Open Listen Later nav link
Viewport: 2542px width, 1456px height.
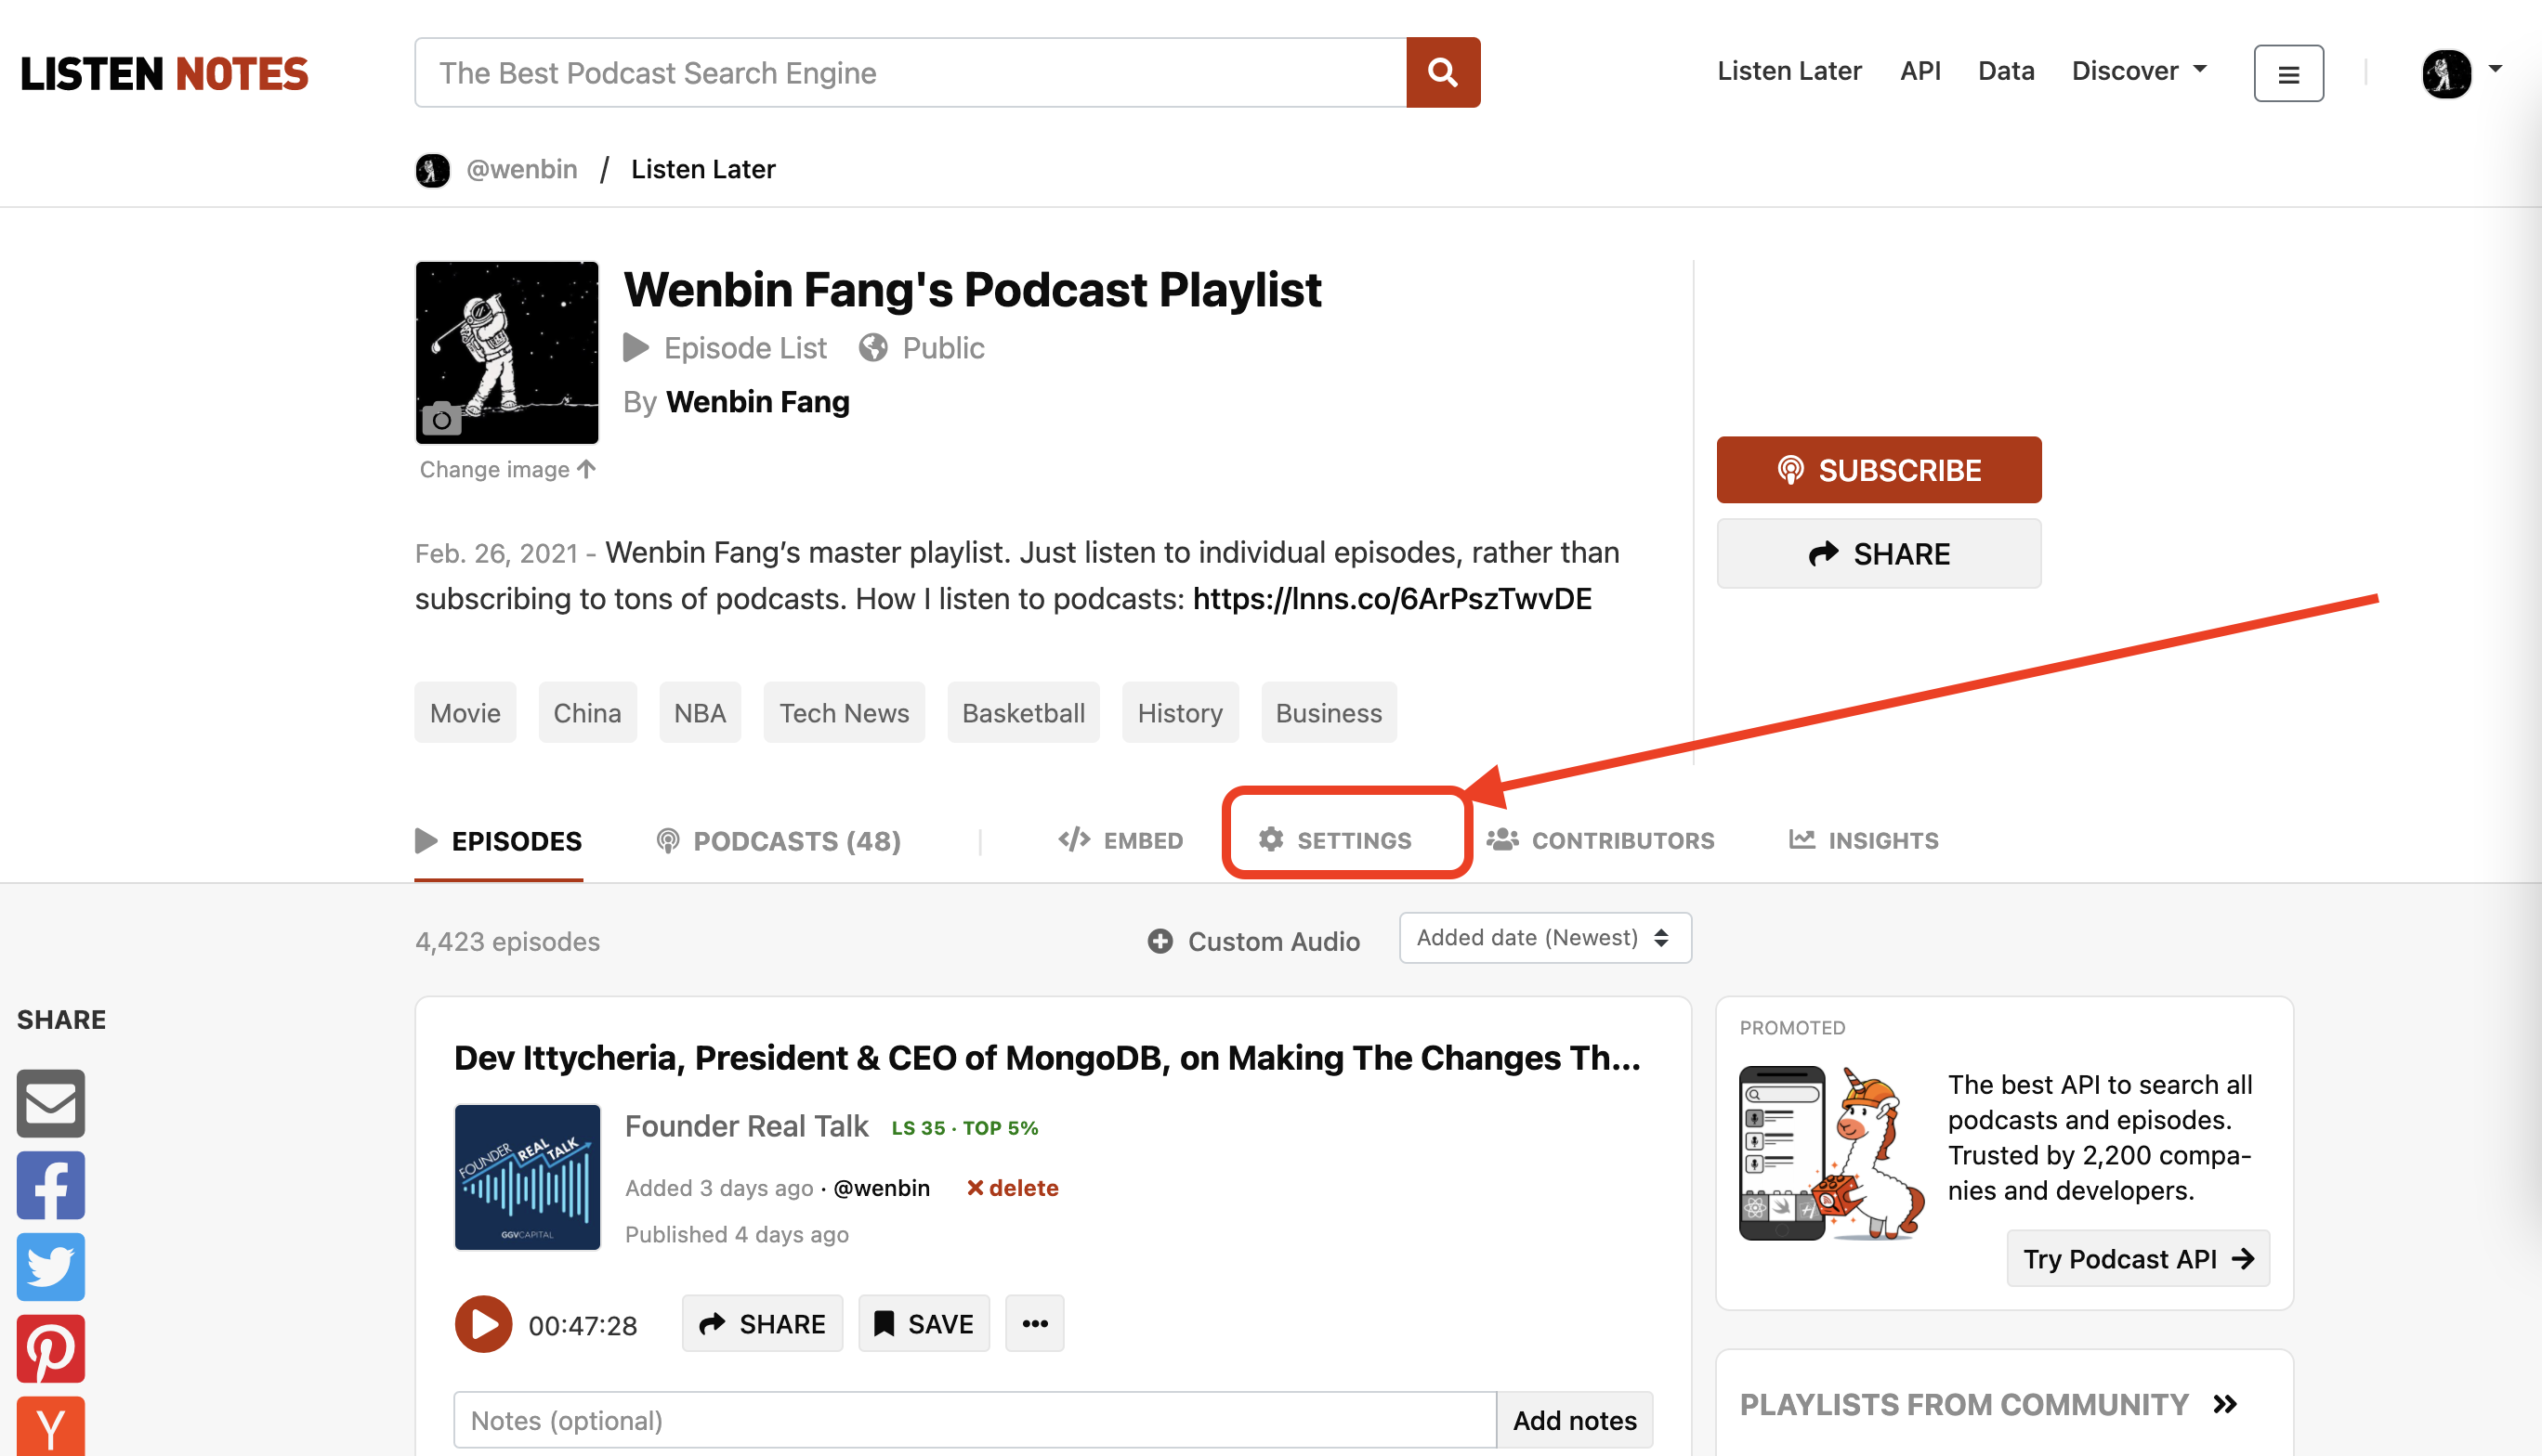coord(1789,71)
